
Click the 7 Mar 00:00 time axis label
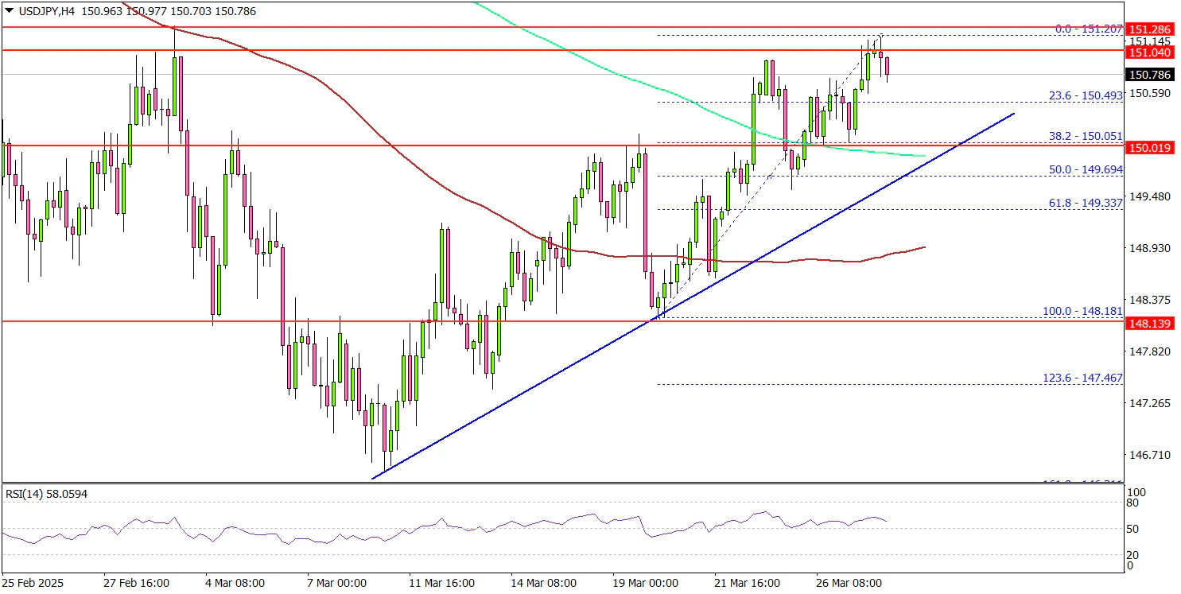point(332,583)
